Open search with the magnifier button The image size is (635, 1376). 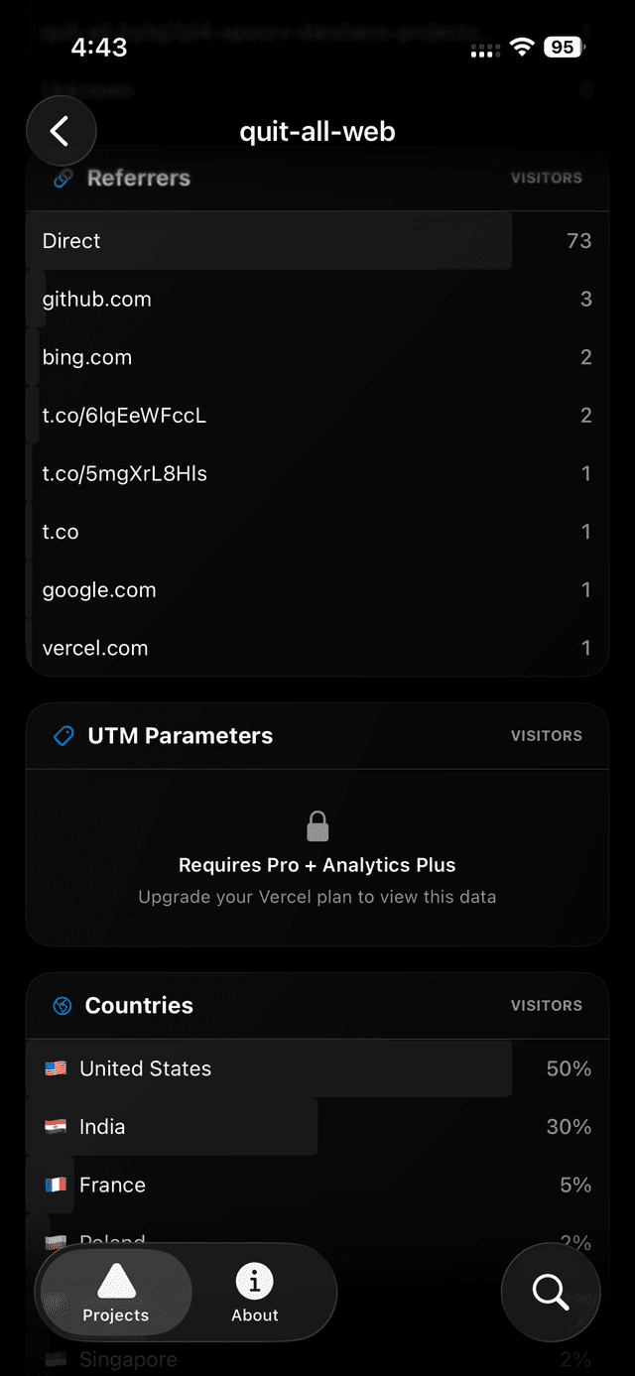(x=551, y=1292)
